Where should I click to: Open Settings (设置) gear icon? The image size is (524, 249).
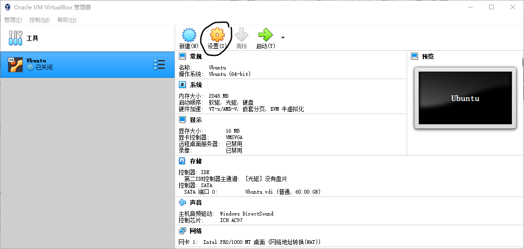pos(217,35)
